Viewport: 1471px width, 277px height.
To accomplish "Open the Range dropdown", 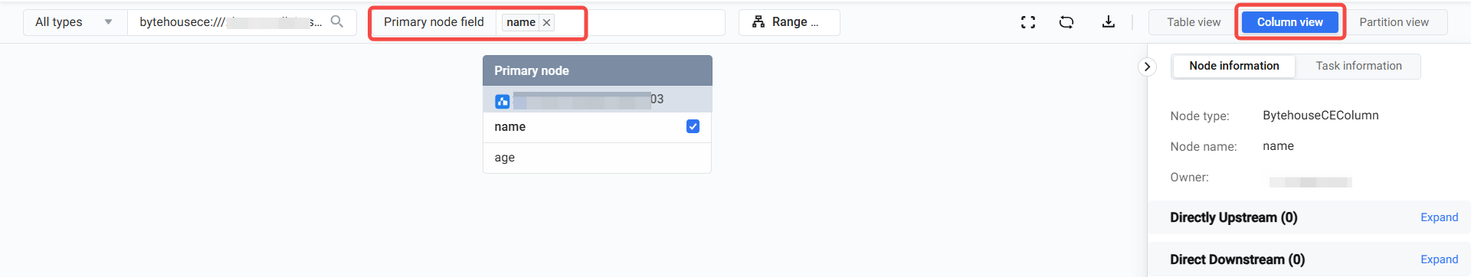I will [789, 22].
